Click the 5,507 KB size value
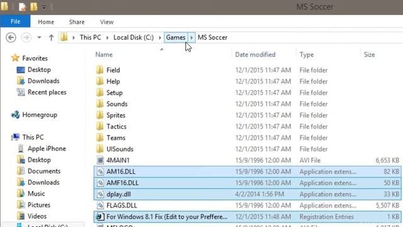 387,206
